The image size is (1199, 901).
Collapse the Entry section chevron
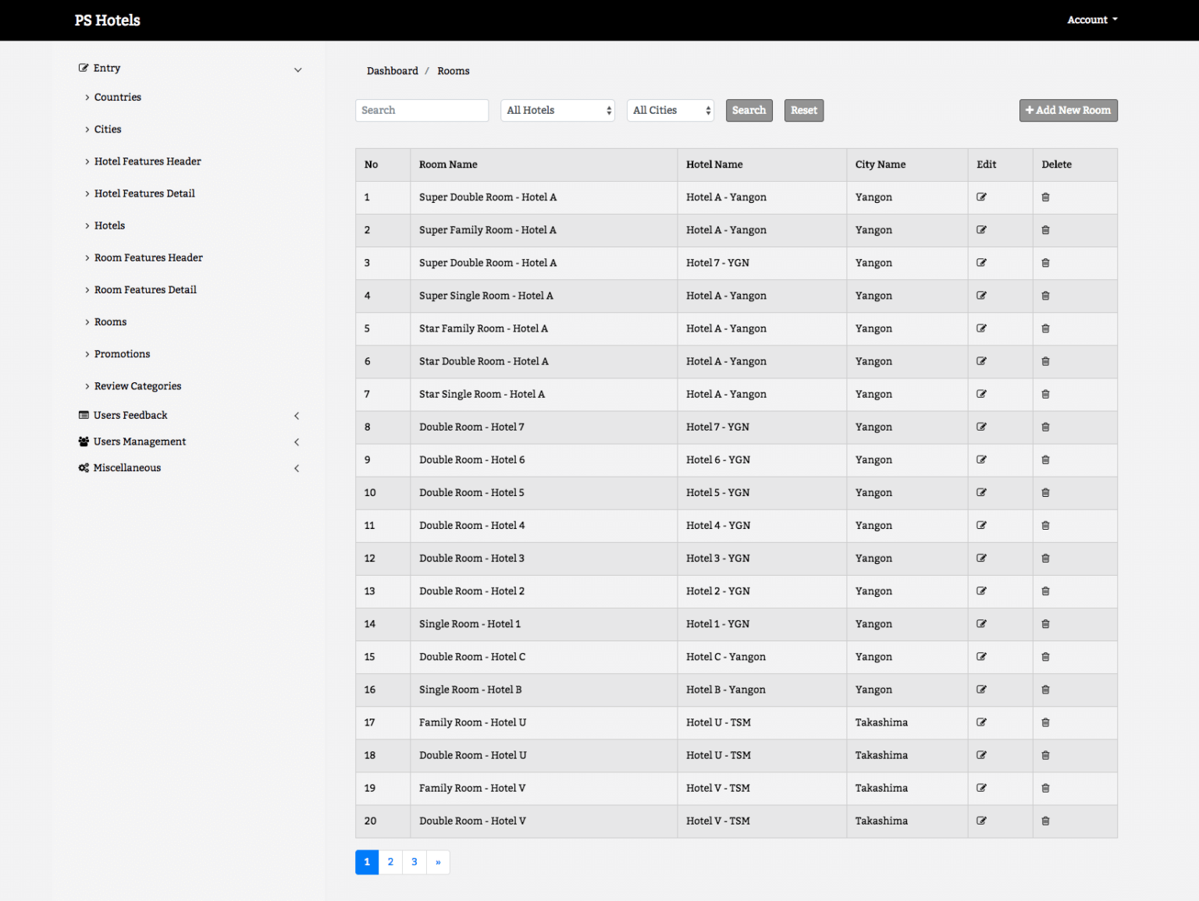tap(298, 69)
